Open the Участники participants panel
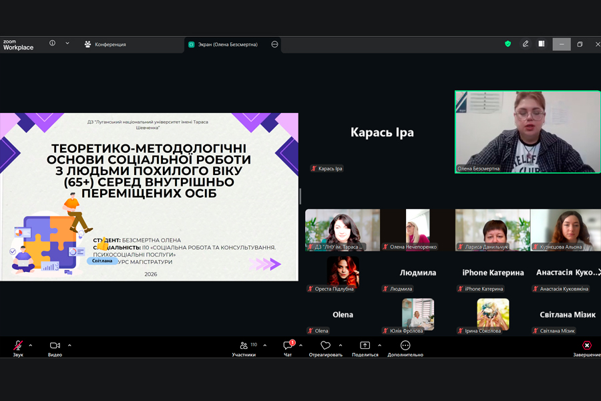The width and height of the screenshot is (601, 401). pyautogui.click(x=244, y=346)
